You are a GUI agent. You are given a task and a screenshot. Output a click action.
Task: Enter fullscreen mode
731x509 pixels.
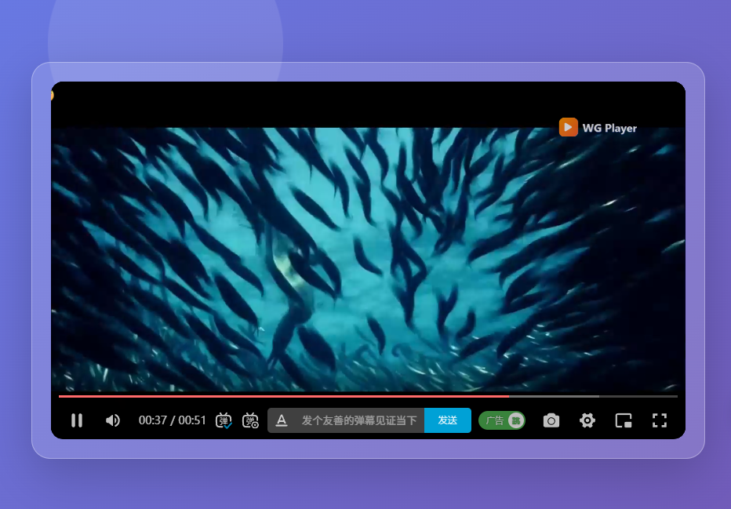click(660, 420)
